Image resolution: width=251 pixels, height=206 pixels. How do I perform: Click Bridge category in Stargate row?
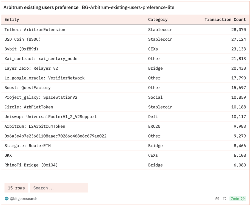155,146
